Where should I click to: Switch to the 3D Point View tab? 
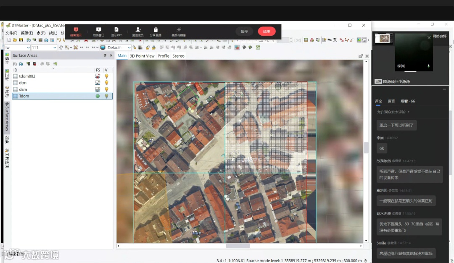pyautogui.click(x=142, y=56)
